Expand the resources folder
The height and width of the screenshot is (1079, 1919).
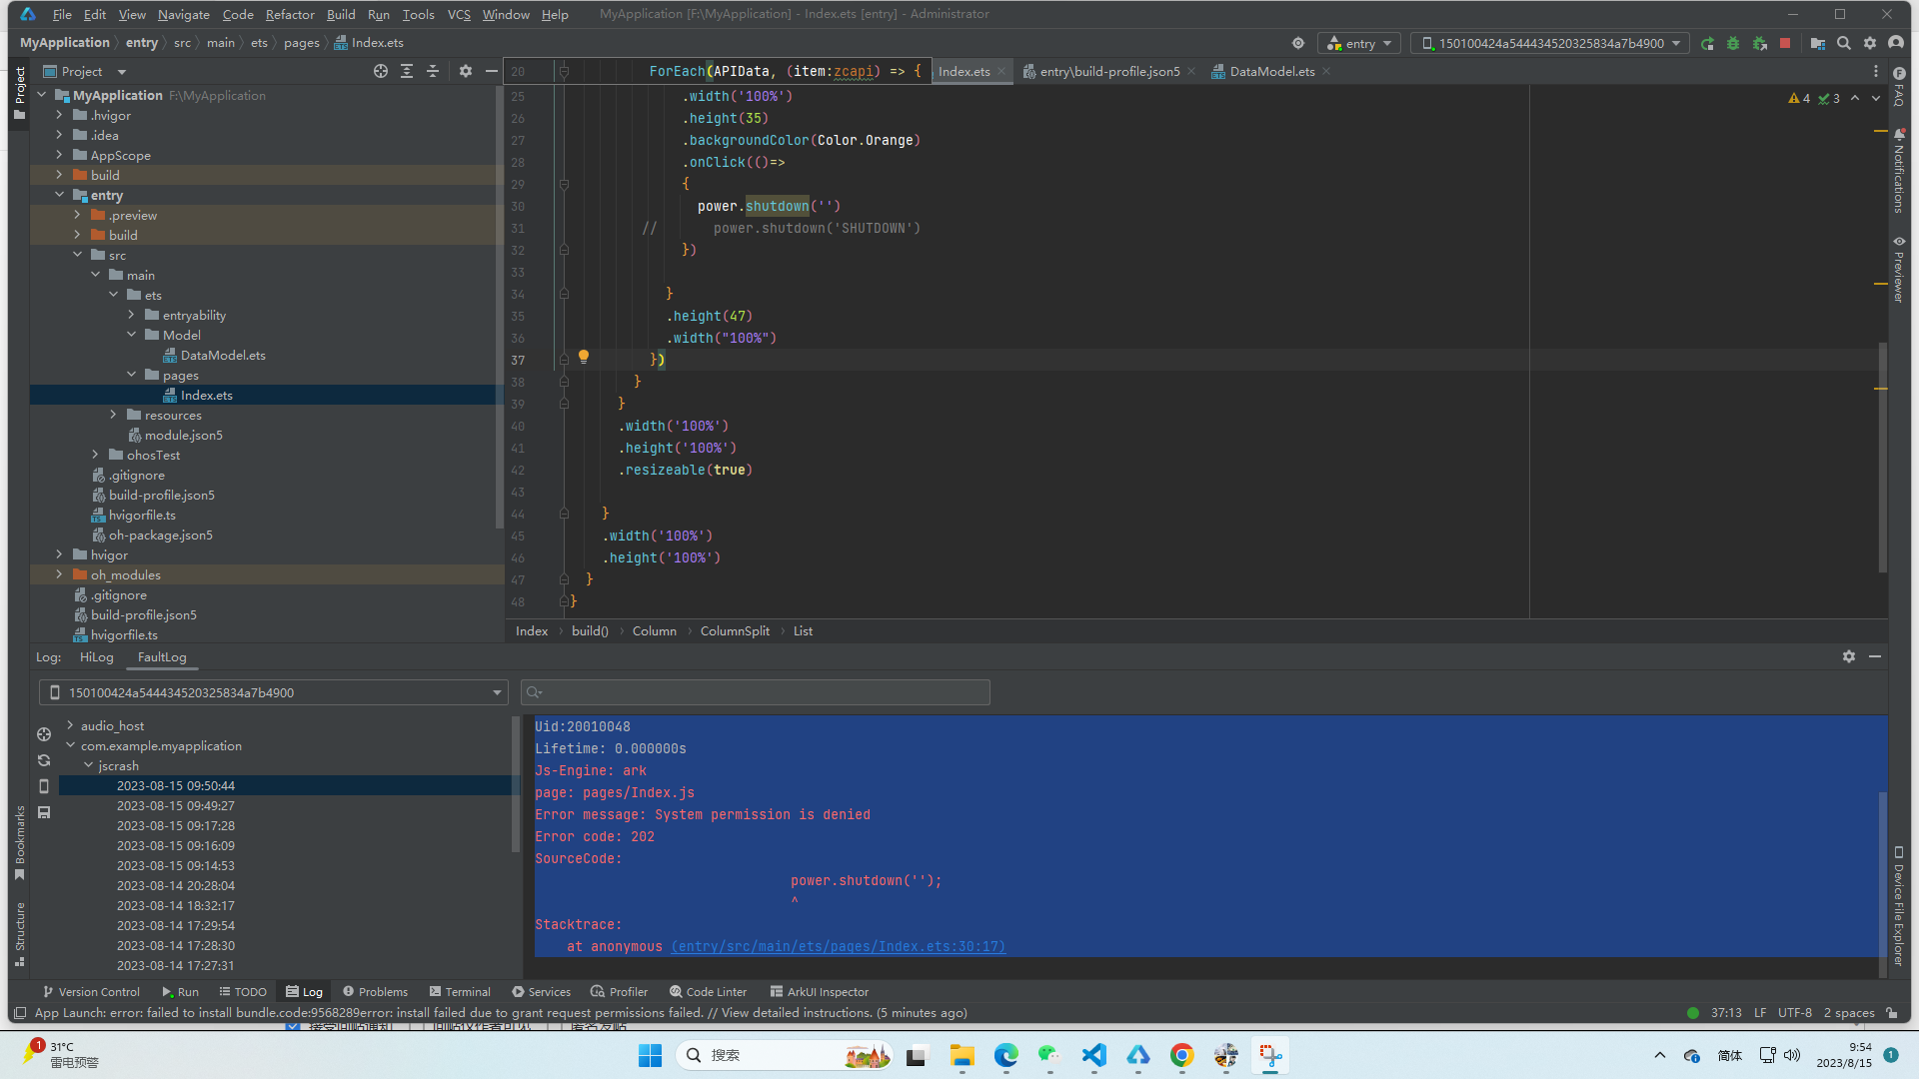(x=113, y=415)
